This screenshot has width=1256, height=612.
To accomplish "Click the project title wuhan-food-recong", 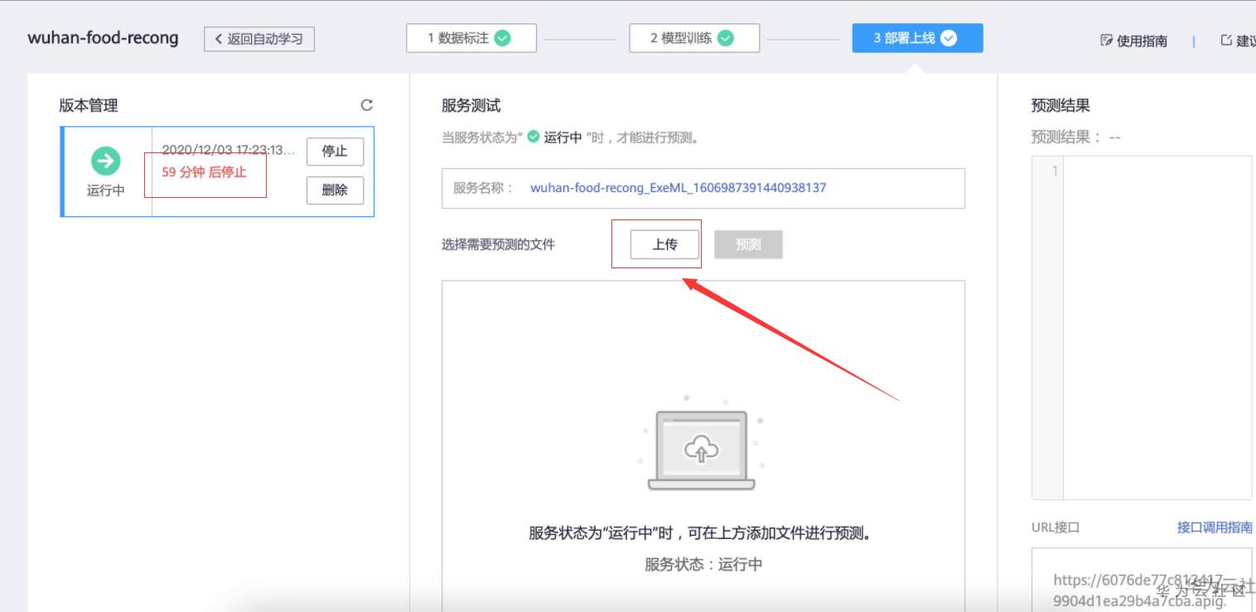I will pos(103,38).
